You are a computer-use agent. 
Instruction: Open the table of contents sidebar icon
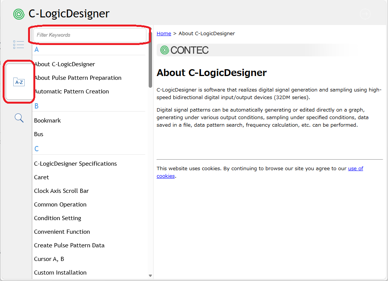[x=19, y=45]
